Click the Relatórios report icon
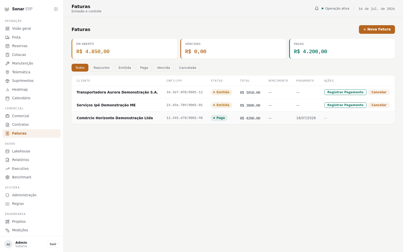 click(8, 160)
